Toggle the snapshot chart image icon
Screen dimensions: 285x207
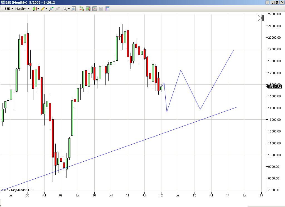(95, 9)
